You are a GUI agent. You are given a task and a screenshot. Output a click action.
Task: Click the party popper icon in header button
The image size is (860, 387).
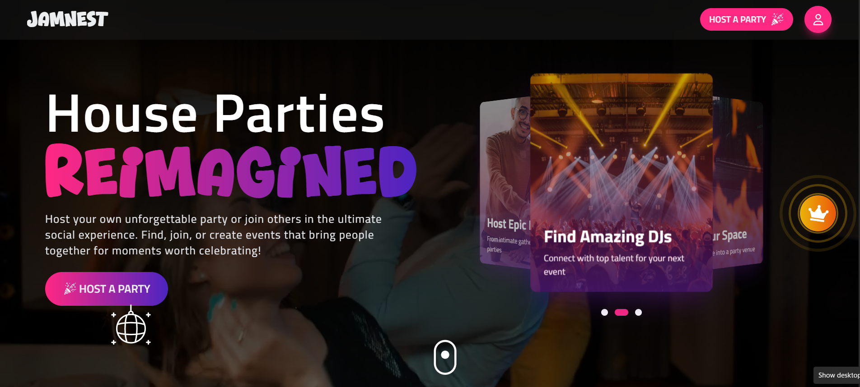[777, 19]
